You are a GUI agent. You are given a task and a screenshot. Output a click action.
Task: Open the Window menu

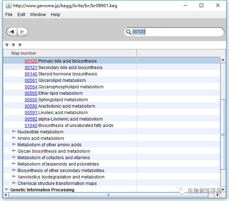(38, 15)
